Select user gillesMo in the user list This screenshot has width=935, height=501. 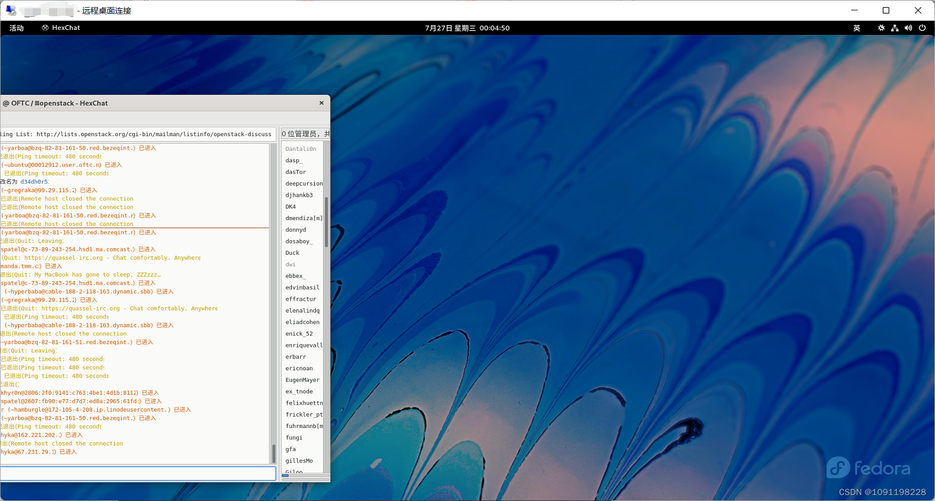[x=299, y=461]
